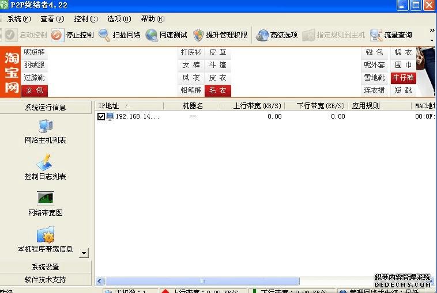The width and height of the screenshot is (437, 293).
Task: Click the 牛仔裤 red ad link
Action: tap(404, 78)
